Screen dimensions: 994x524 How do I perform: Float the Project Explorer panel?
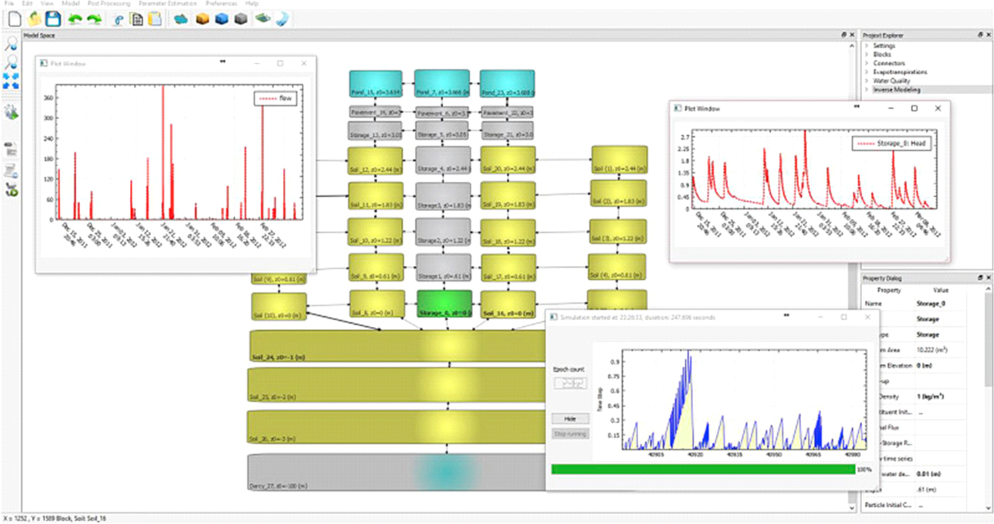pyautogui.click(x=980, y=34)
